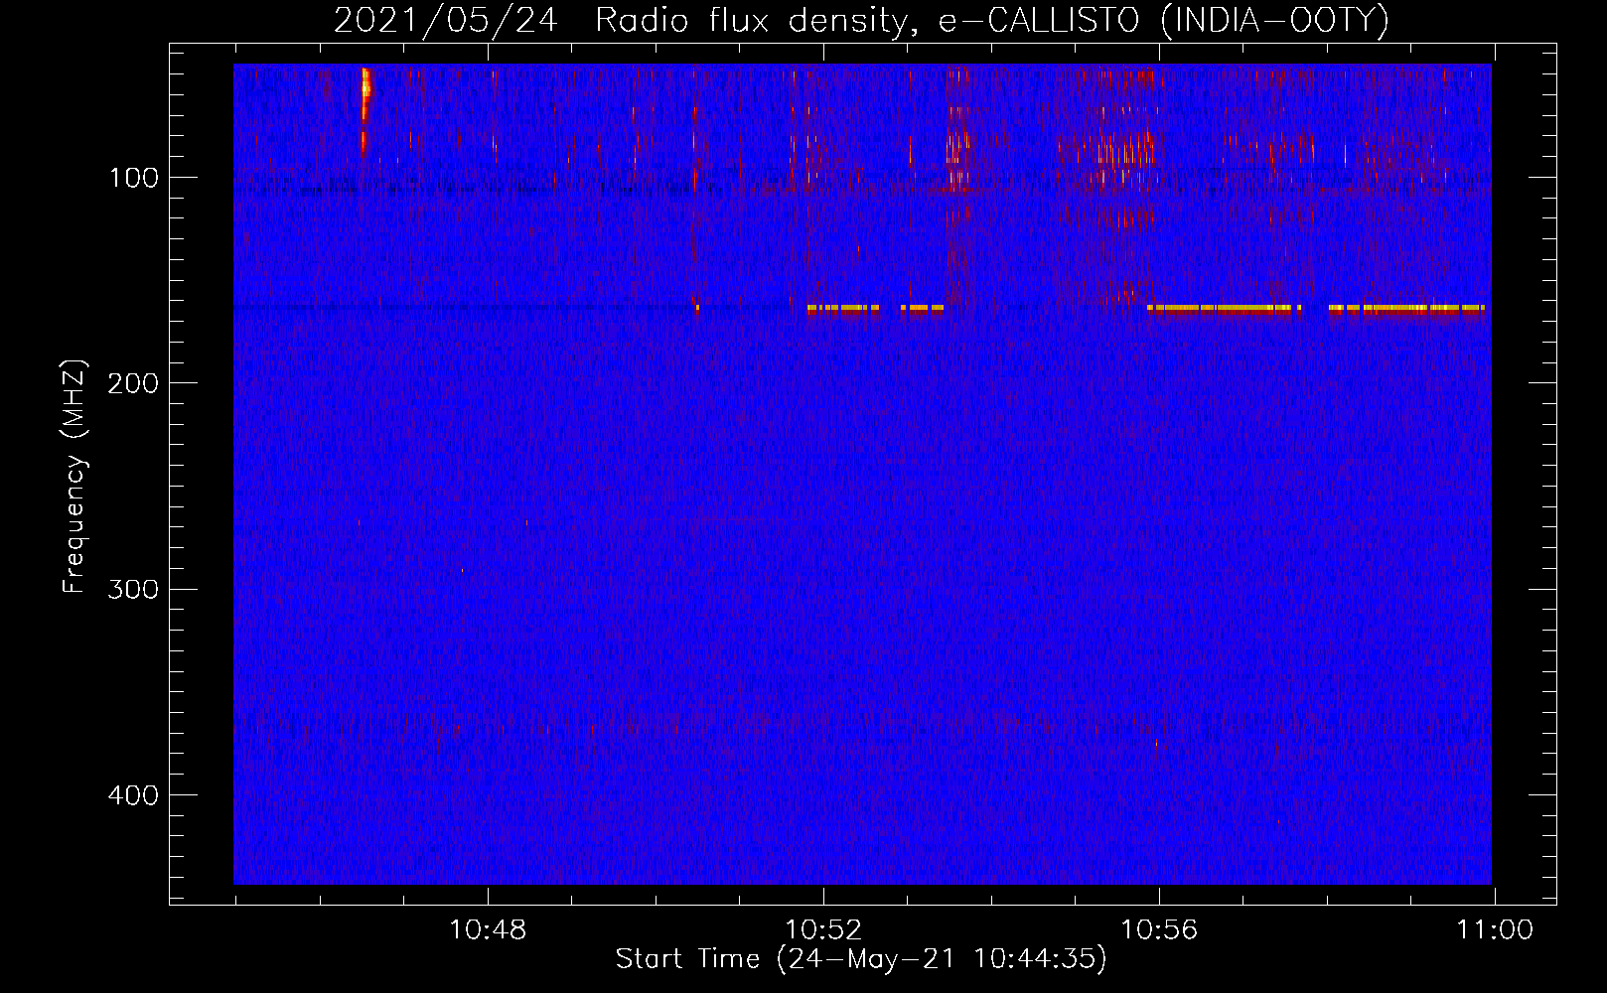Click the 200 MHz frequency tick label
1607x993 pixels.
tap(133, 383)
